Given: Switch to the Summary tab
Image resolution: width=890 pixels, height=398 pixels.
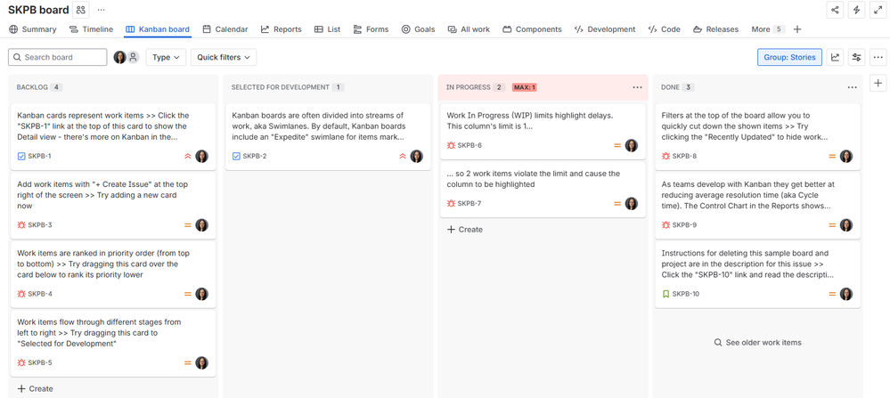Looking at the screenshot, I should tap(33, 29).
